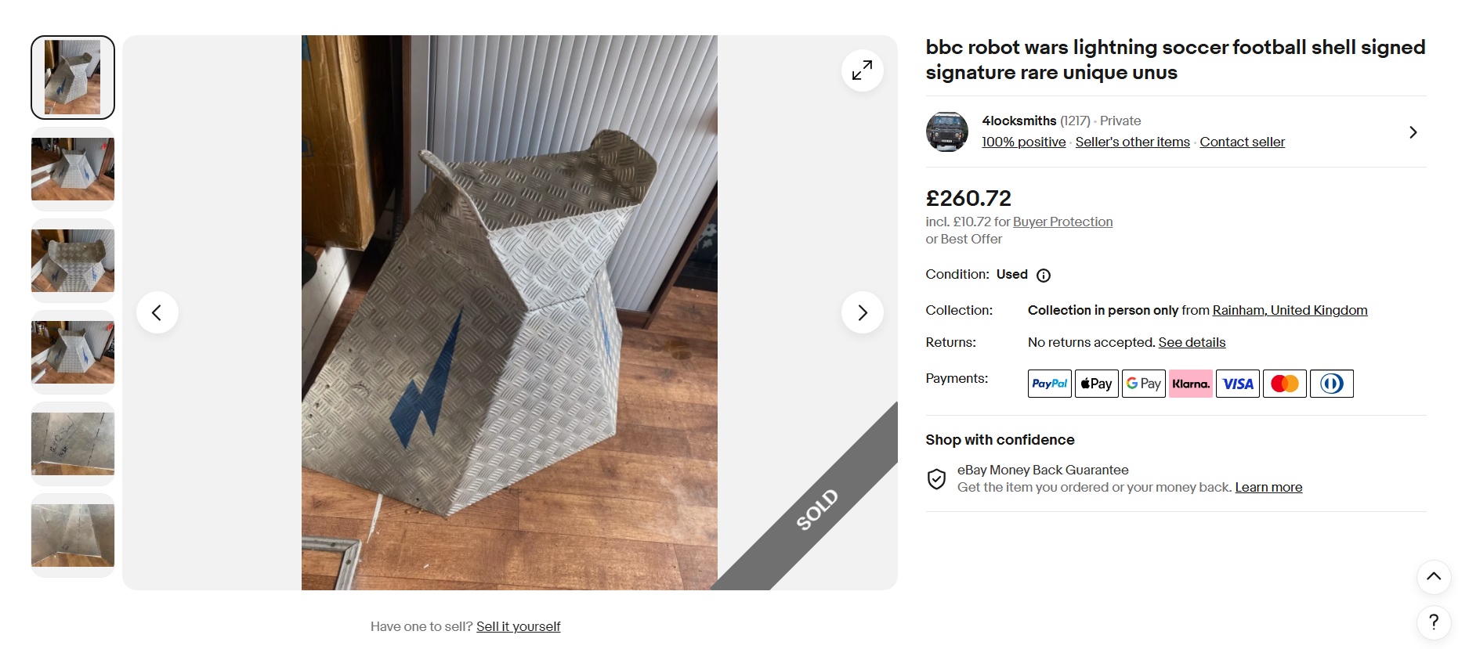Go to the next gallery image
Viewport: 1469px width, 649px height.
tap(862, 312)
